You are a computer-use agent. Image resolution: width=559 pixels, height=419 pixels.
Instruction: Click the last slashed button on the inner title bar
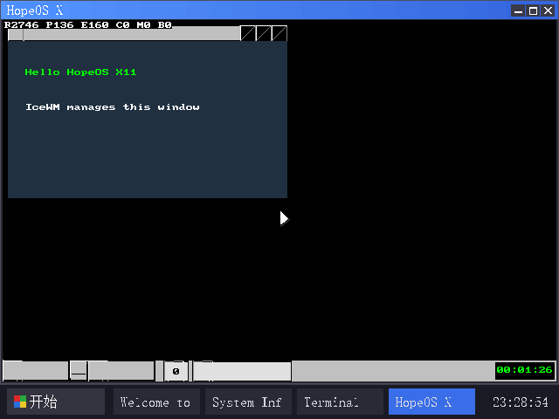[x=279, y=33]
